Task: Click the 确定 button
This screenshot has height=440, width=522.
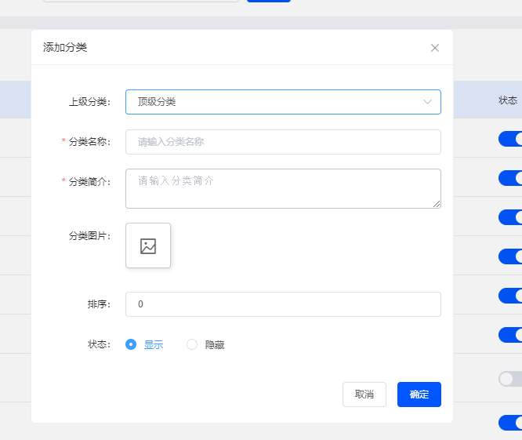Action: 419,395
